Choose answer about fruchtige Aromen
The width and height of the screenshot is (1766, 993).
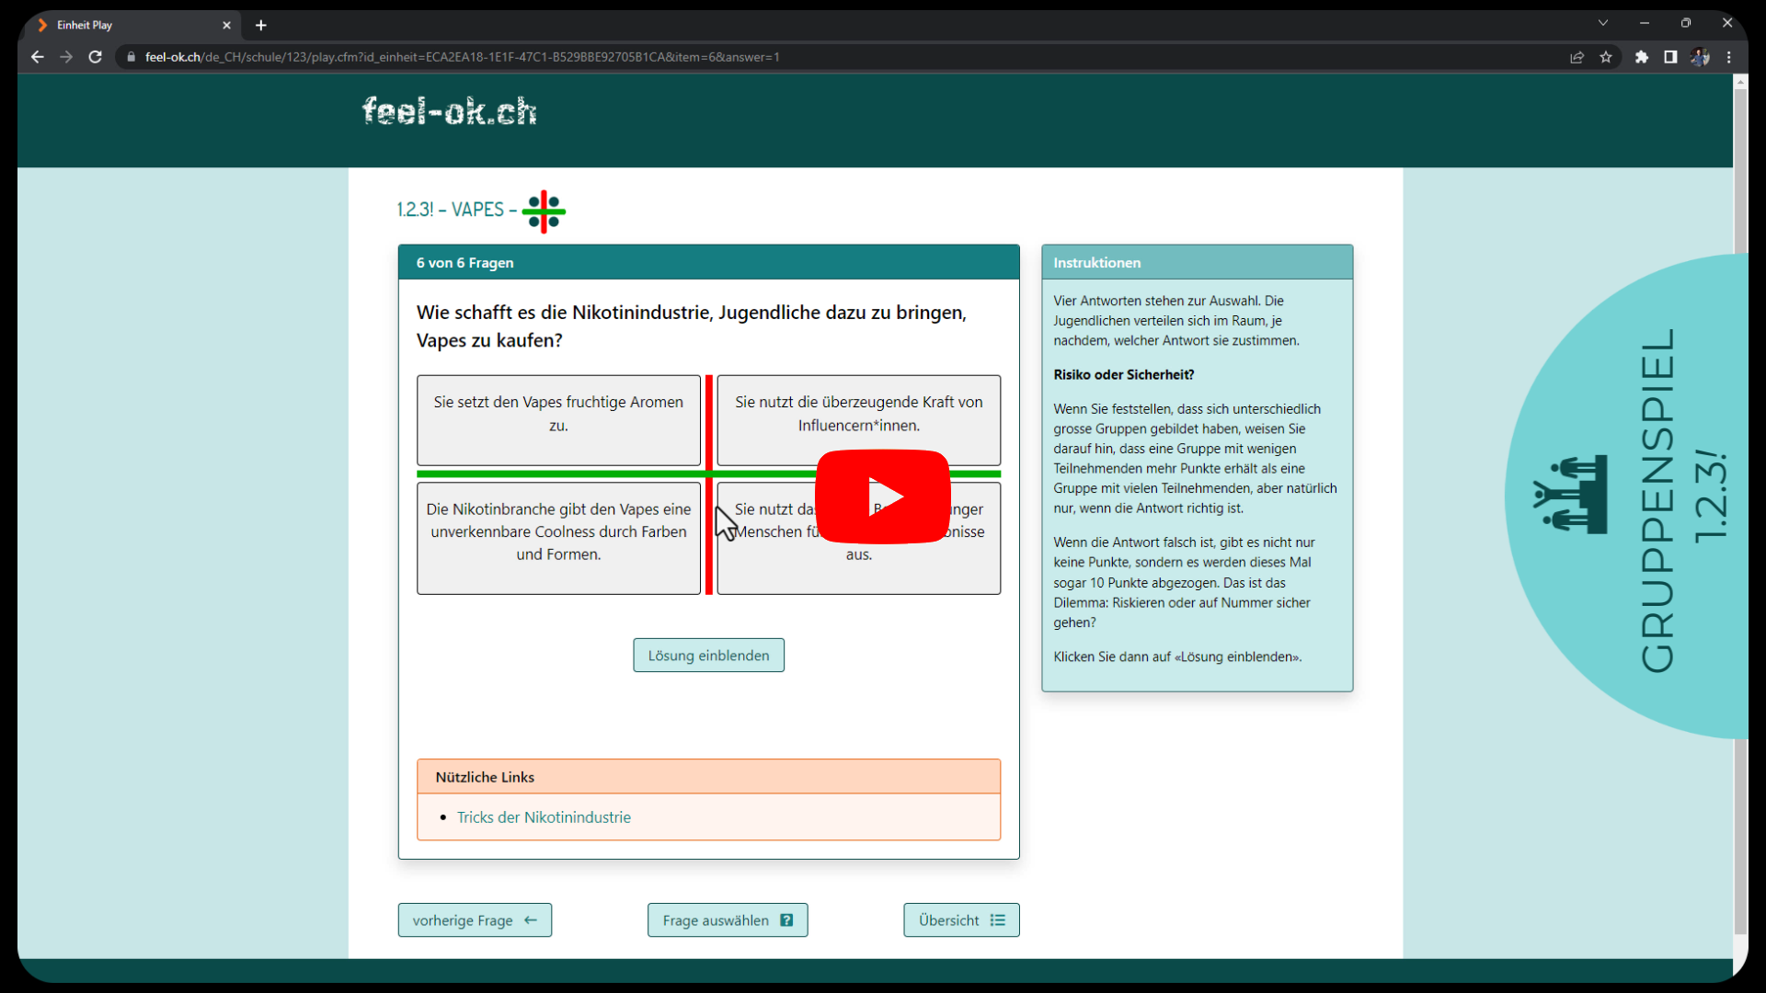[558, 420]
